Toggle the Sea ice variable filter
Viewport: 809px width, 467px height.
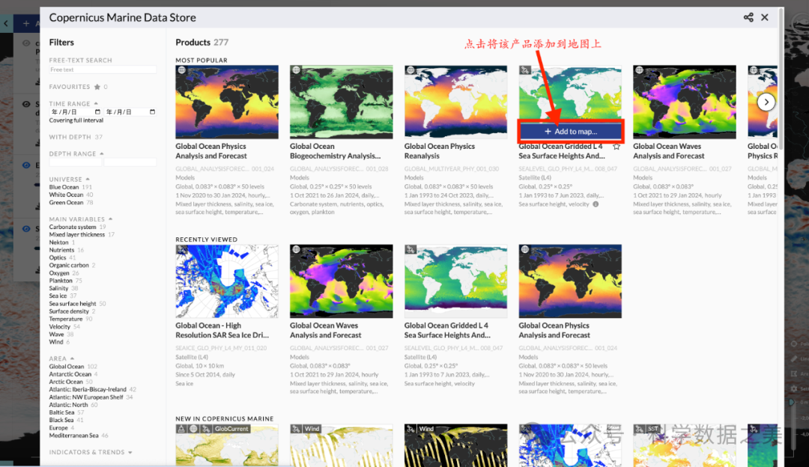[58, 296]
